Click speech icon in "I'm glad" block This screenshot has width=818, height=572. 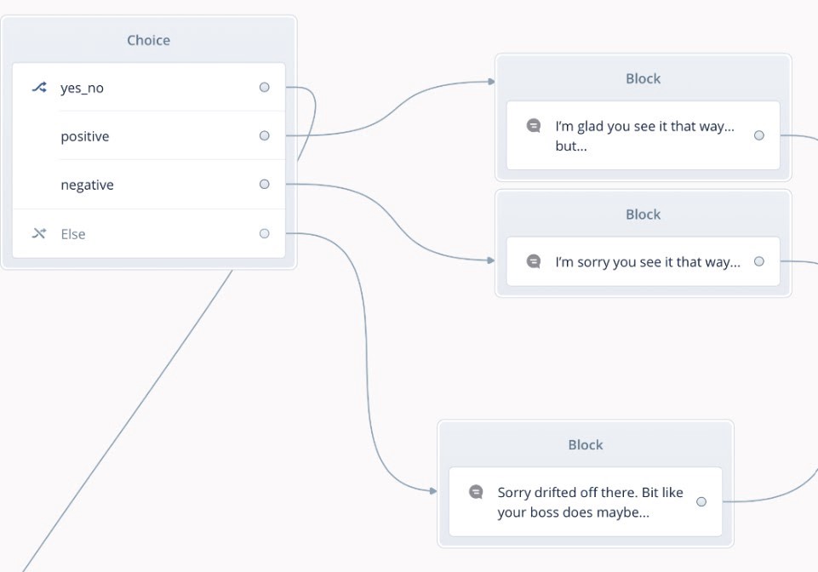[x=534, y=126]
